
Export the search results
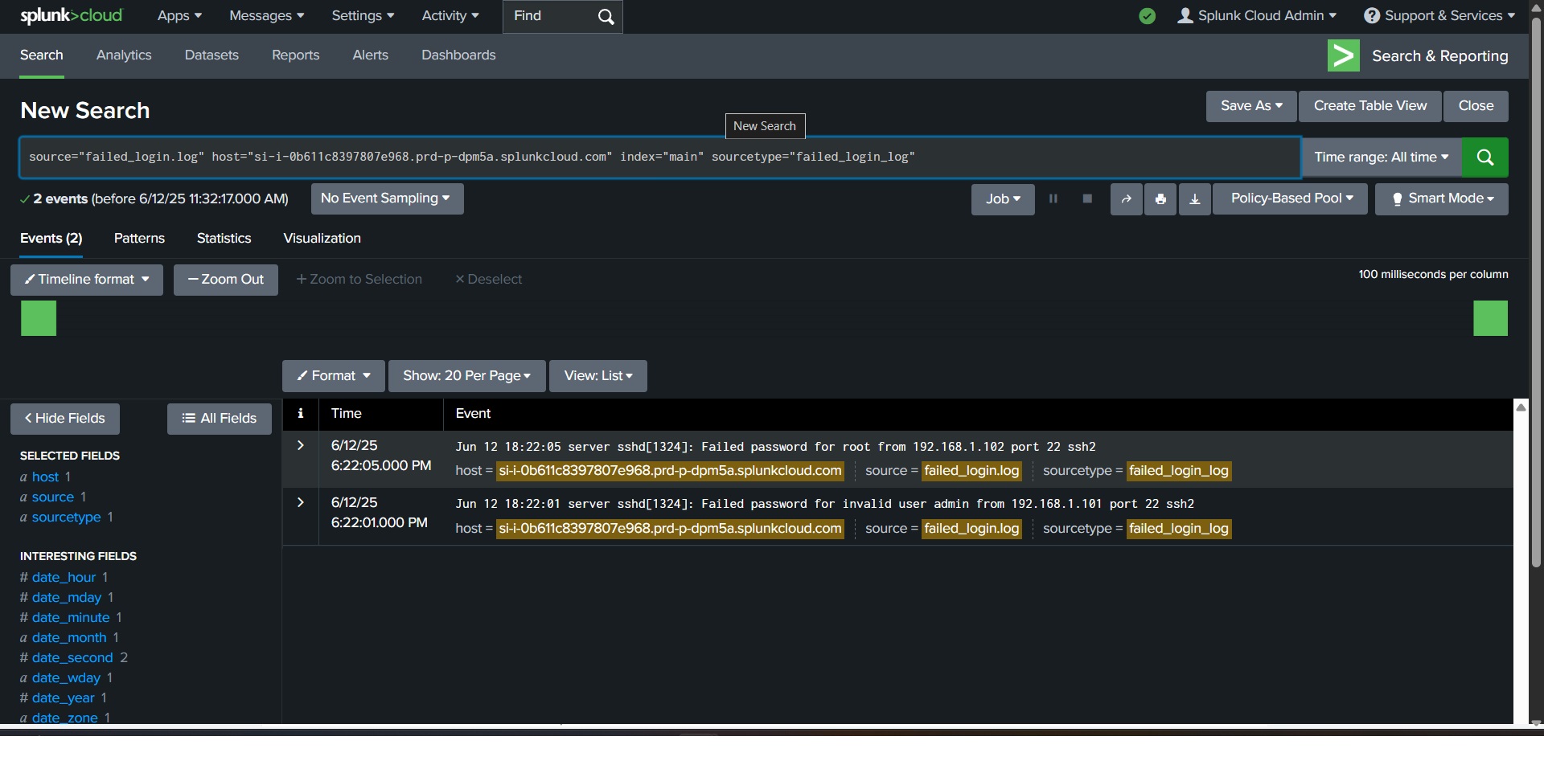(x=1195, y=199)
